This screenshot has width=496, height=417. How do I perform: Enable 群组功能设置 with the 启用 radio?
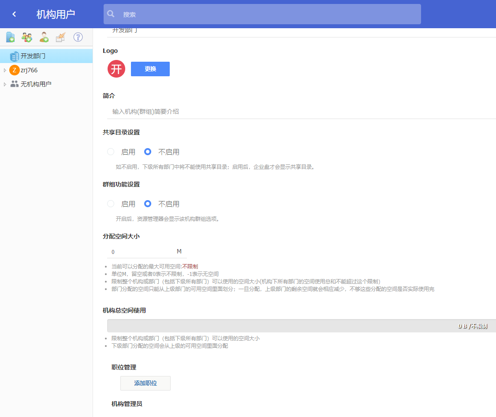tap(111, 204)
